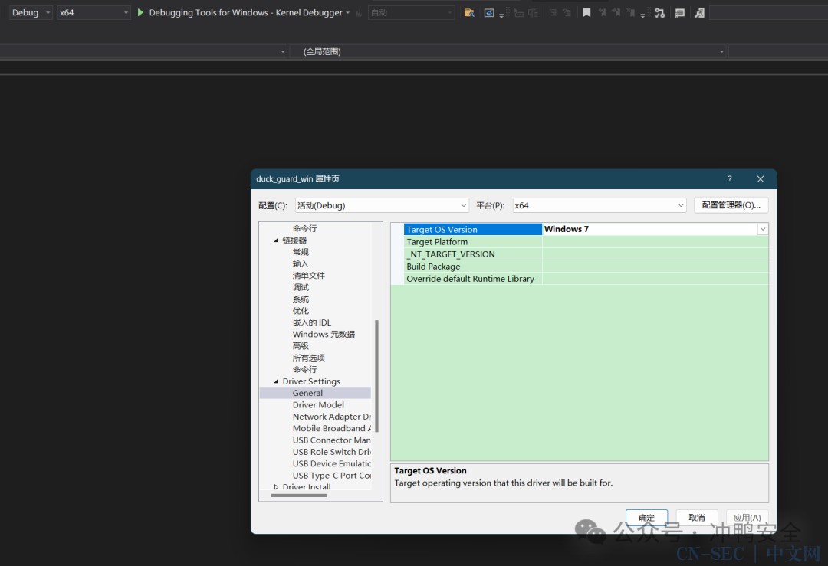Viewport: 828px width, 566px height.
Task: Click the help question mark in dialog title
Action: [730, 178]
